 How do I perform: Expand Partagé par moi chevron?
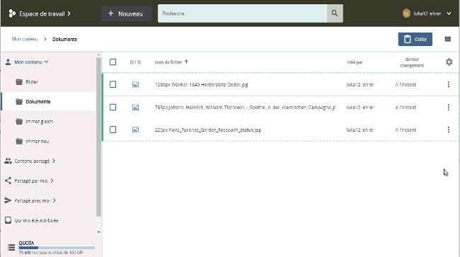tap(52, 181)
